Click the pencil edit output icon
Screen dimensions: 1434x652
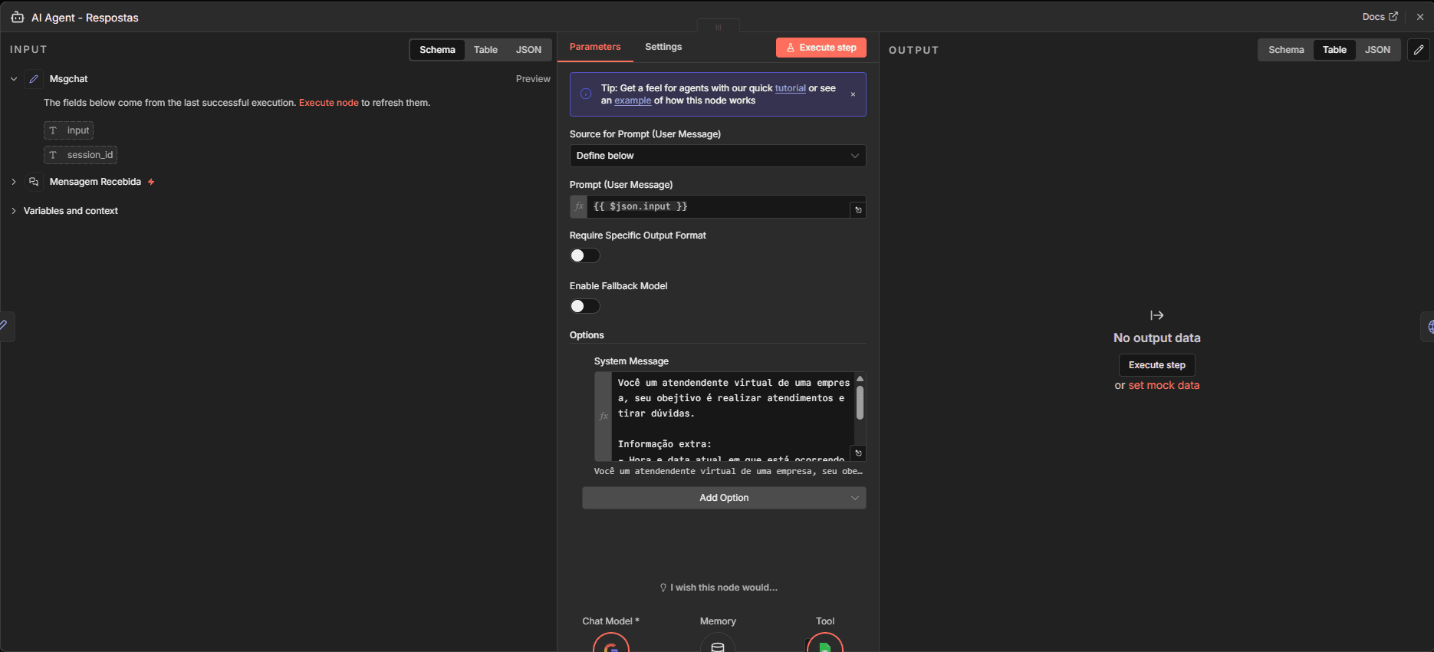(1419, 50)
